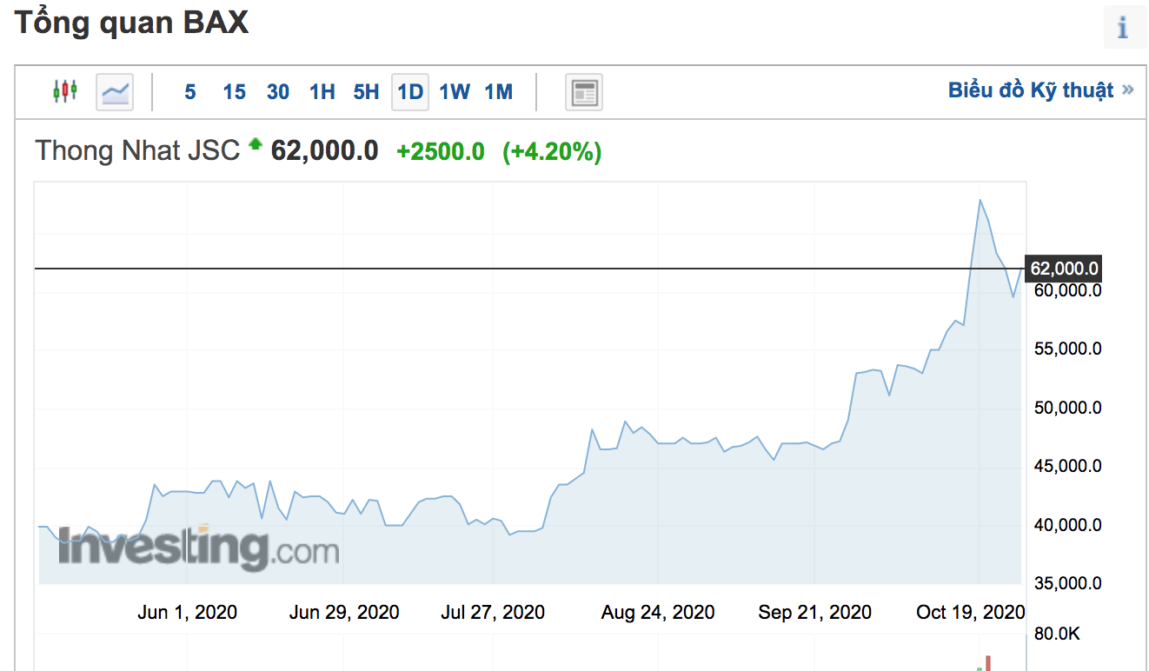Click the 35,000.0 axis label
Viewport: 1149px width, 671px height.
click(1066, 583)
